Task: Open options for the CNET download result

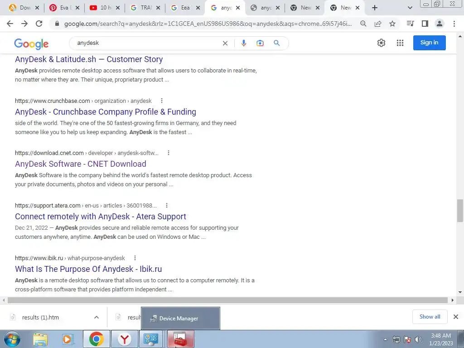Action: pyautogui.click(x=169, y=153)
